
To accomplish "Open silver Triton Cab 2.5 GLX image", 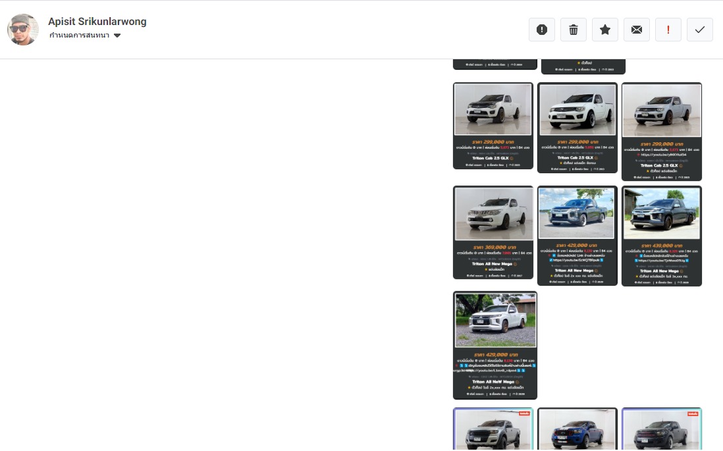I will [662, 111].
